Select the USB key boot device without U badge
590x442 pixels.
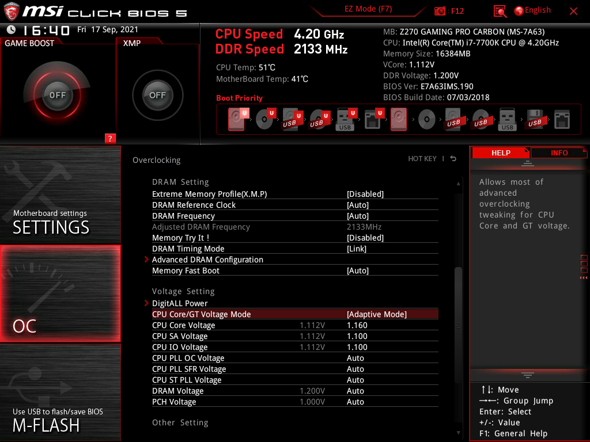click(x=507, y=119)
